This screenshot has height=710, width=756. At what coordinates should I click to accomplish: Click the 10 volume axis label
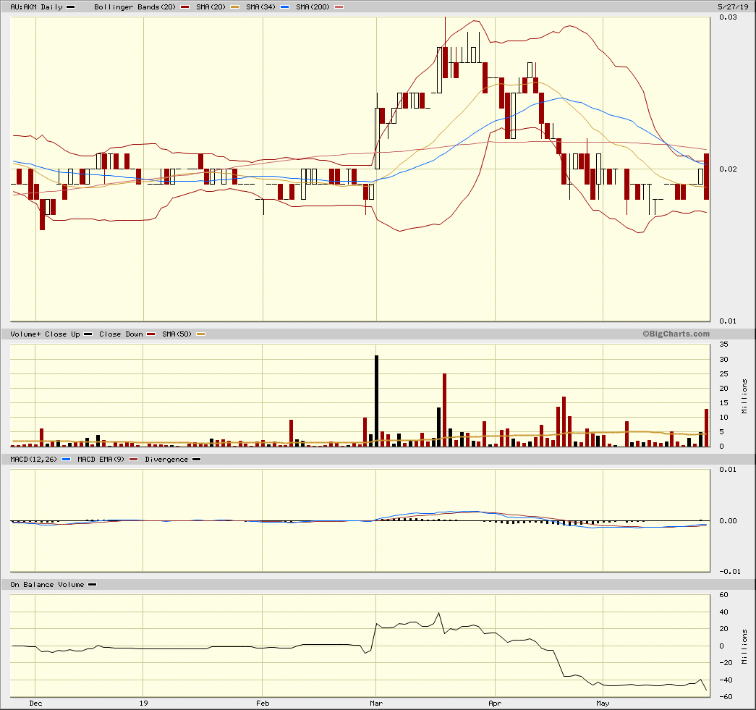pyautogui.click(x=723, y=417)
